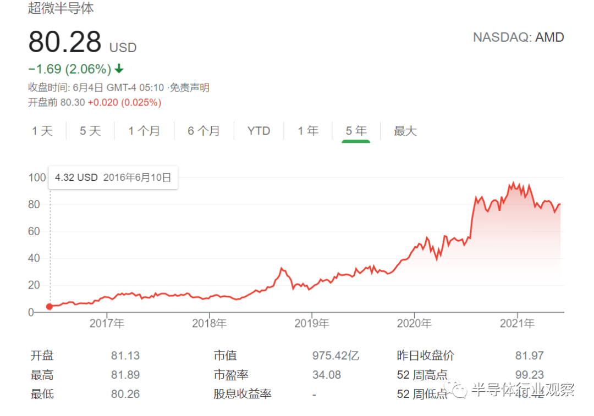Select the 5 天 range tab
Image resolution: width=594 pixels, height=416 pixels.
coord(90,131)
